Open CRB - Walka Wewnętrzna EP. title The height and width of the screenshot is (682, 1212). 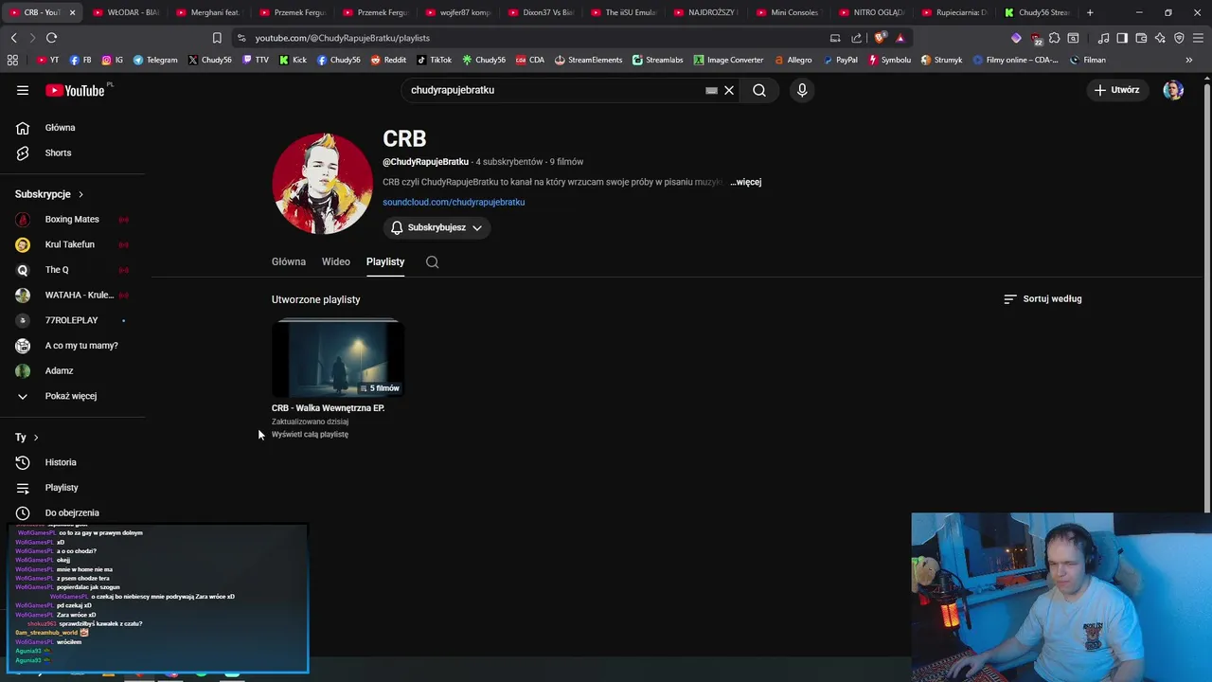(328, 408)
